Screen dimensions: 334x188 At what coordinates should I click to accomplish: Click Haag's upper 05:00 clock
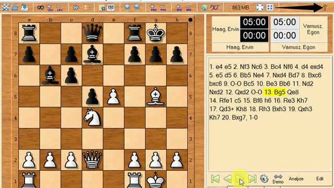254,22
